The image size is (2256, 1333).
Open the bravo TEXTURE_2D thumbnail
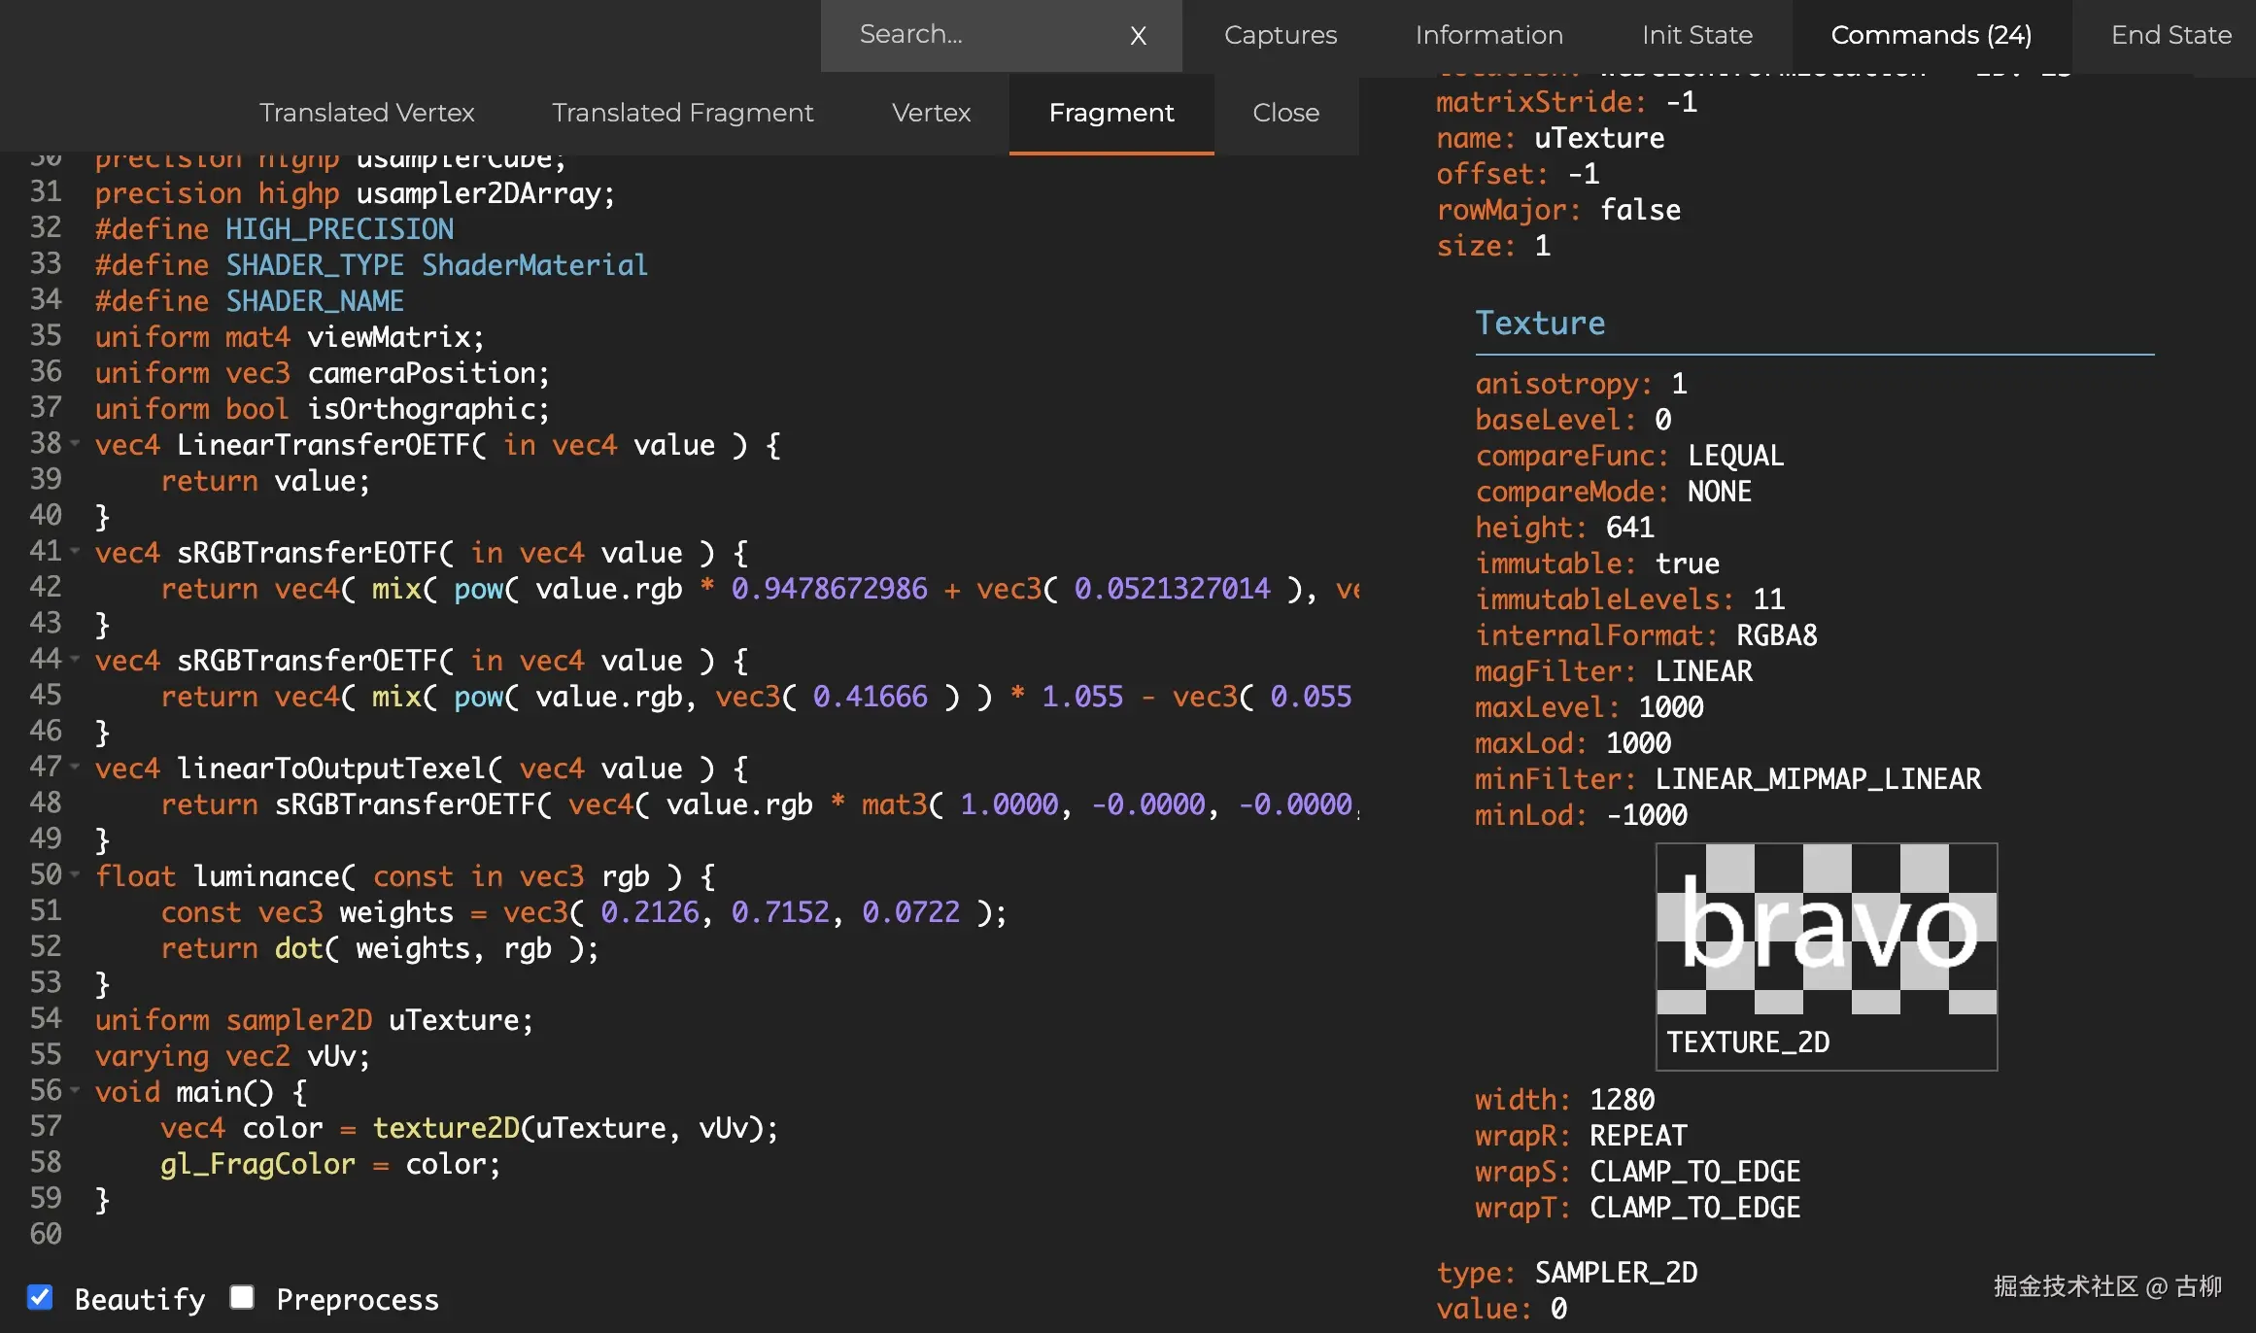tap(1826, 930)
